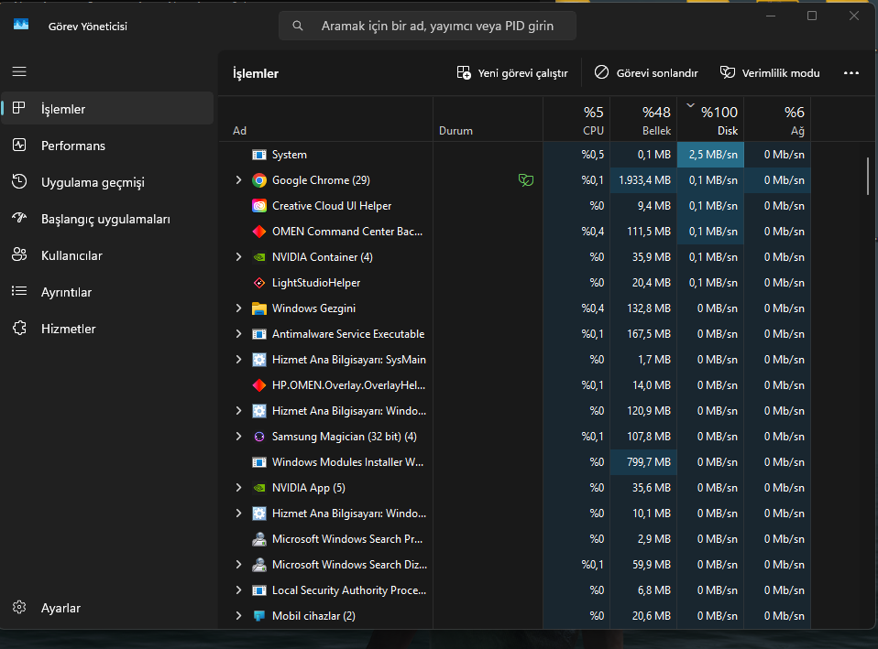Viewport: 878px width, 649px height.
Task: Toggle Verimlilik modu
Action: tap(770, 72)
